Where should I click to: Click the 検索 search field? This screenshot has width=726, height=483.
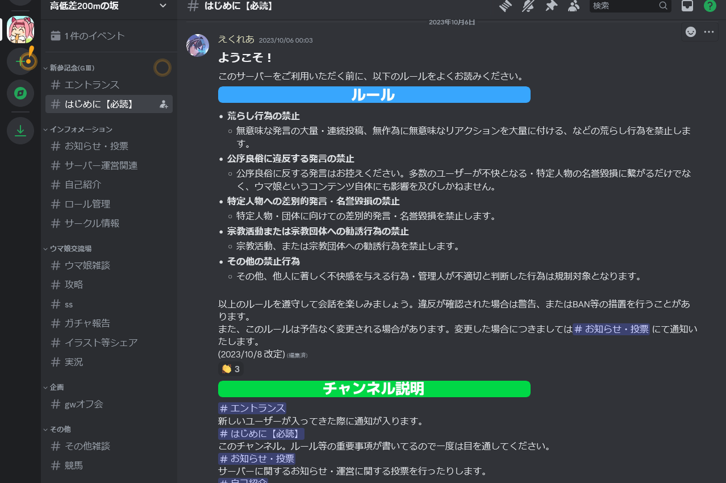[624, 6]
